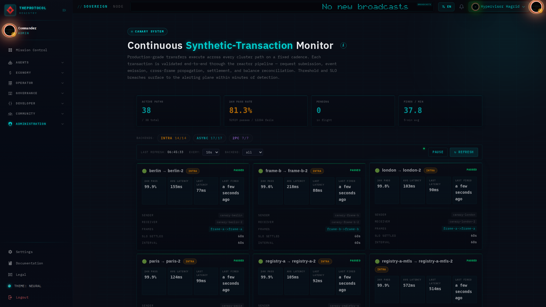Click the Settings gear icon
The height and width of the screenshot is (307, 546).
[10, 252]
